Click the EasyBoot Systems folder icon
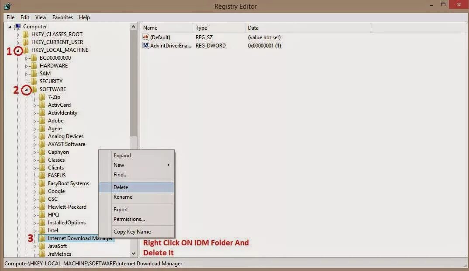Image resolution: width=469 pixels, height=271 pixels. [x=42, y=183]
